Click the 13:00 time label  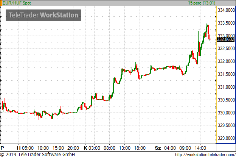pos(125,148)
